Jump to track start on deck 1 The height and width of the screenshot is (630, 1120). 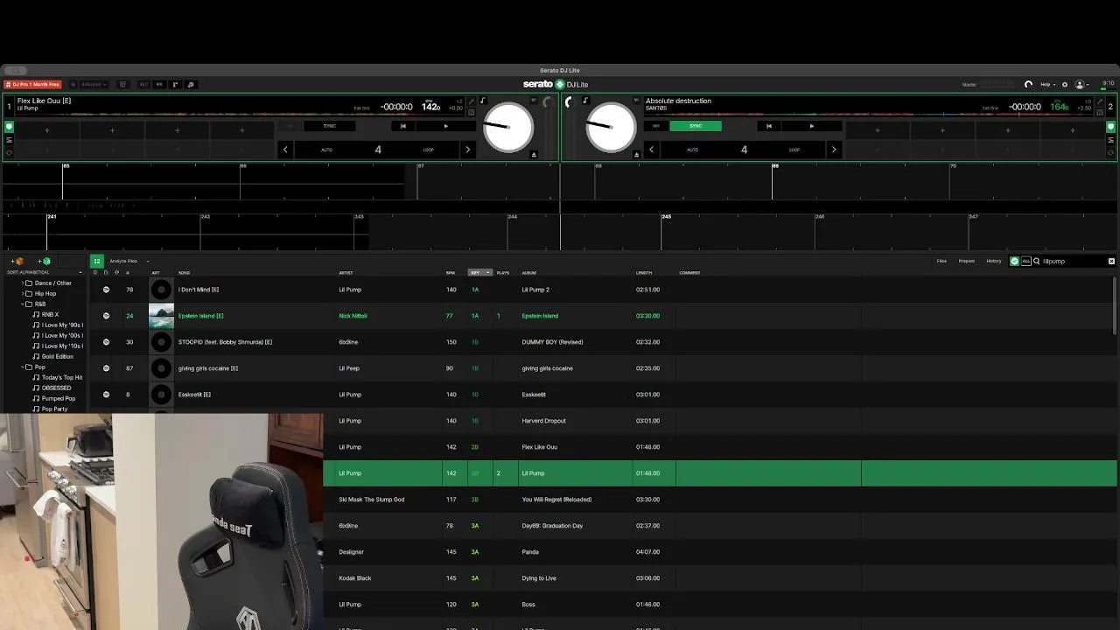coord(402,126)
